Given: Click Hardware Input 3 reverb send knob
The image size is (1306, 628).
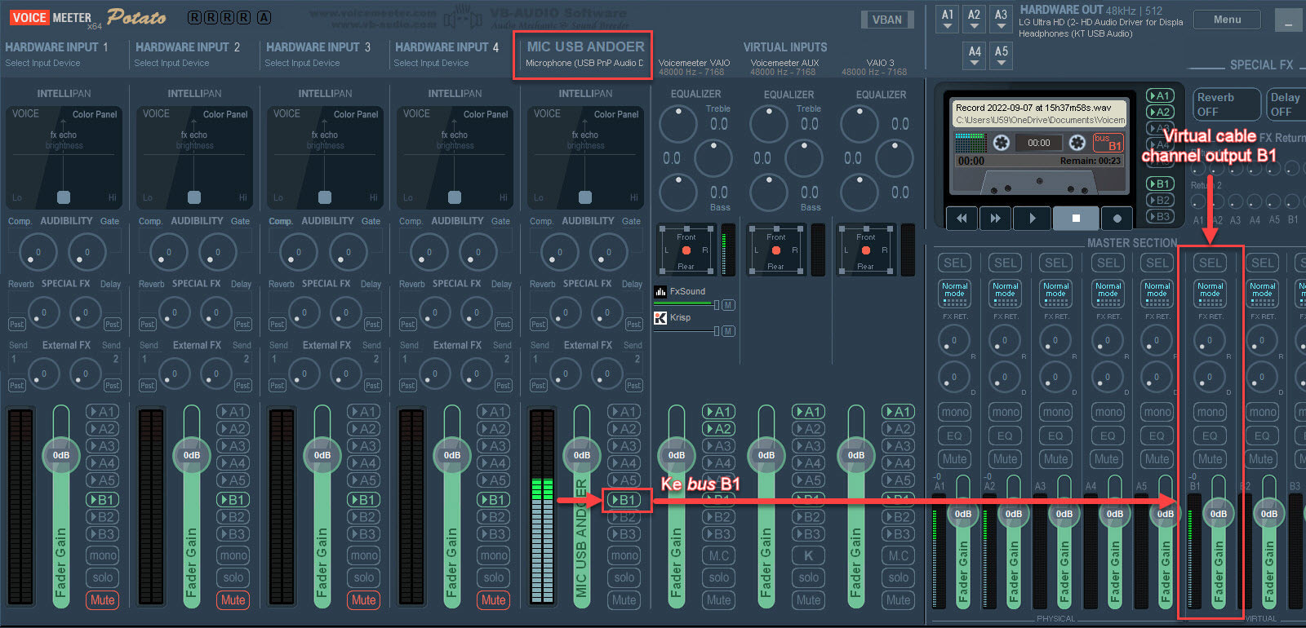Looking at the screenshot, I should (x=304, y=312).
